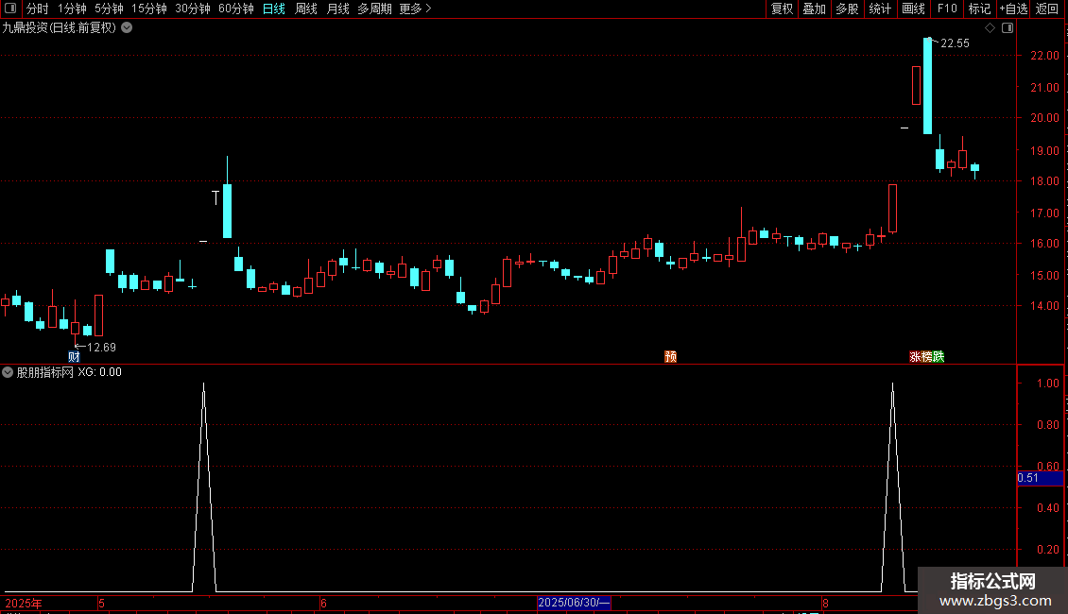Click month 6 on time axis
Screen dimensions: 1068x614
click(x=323, y=603)
